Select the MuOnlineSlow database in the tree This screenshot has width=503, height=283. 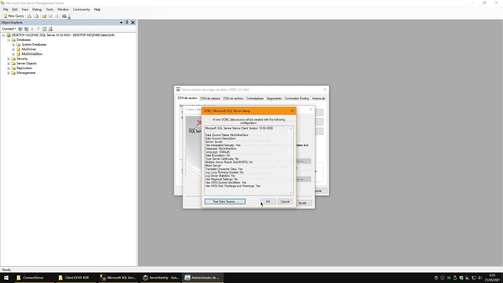pyautogui.click(x=32, y=54)
